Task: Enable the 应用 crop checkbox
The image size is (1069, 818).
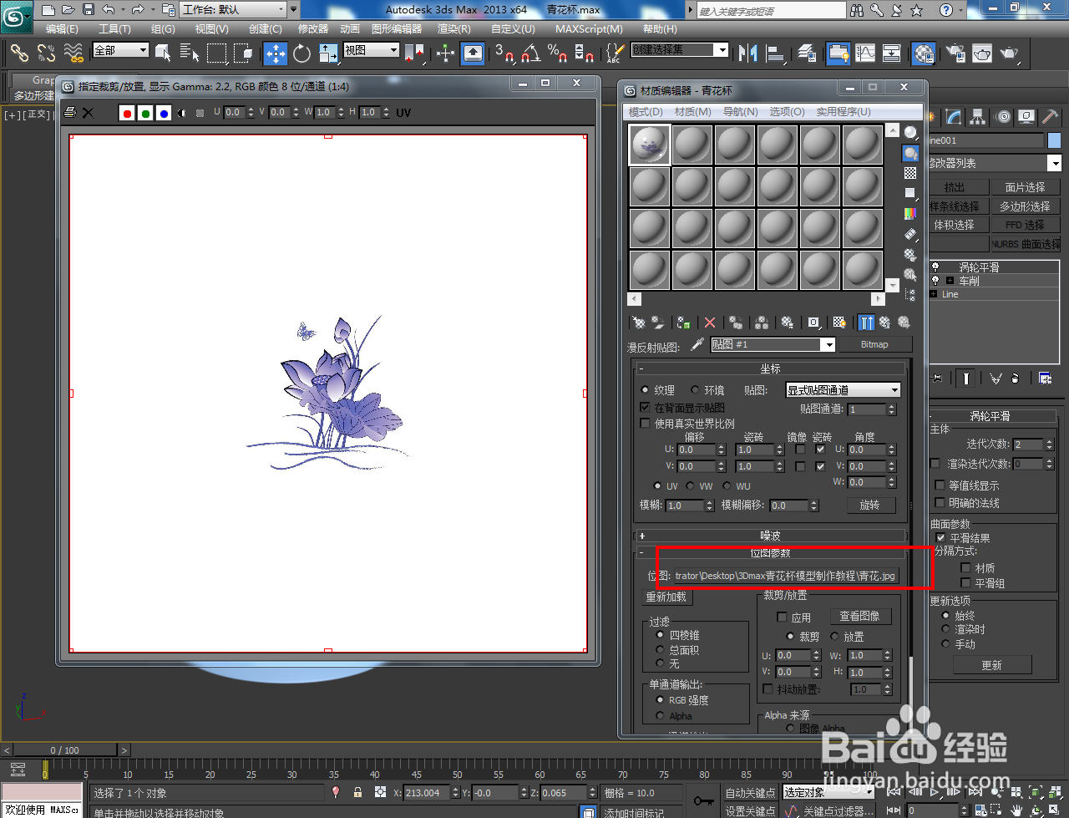Action: point(782,617)
